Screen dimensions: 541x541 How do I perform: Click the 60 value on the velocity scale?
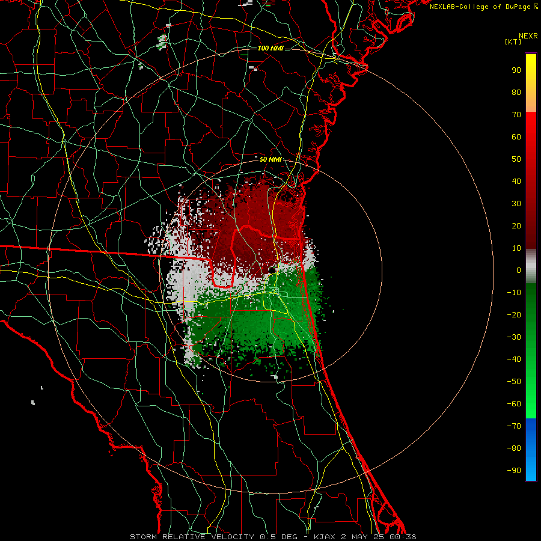point(516,137)
